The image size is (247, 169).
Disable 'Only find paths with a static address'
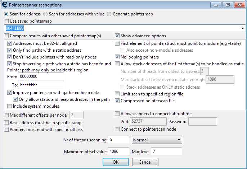click(x=10, y=50)
